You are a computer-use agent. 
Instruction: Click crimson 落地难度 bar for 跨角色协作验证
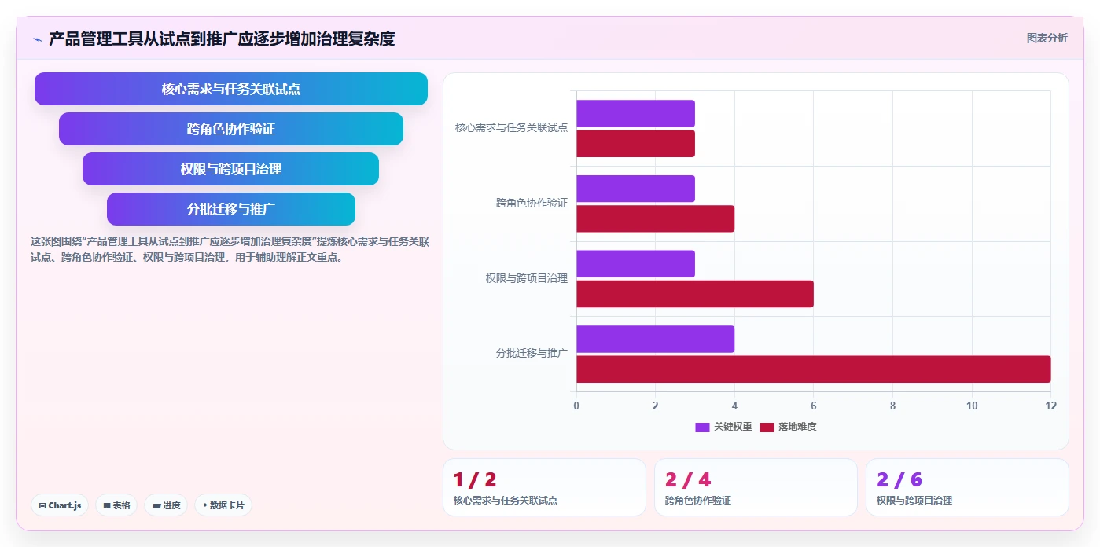[655, 218]
